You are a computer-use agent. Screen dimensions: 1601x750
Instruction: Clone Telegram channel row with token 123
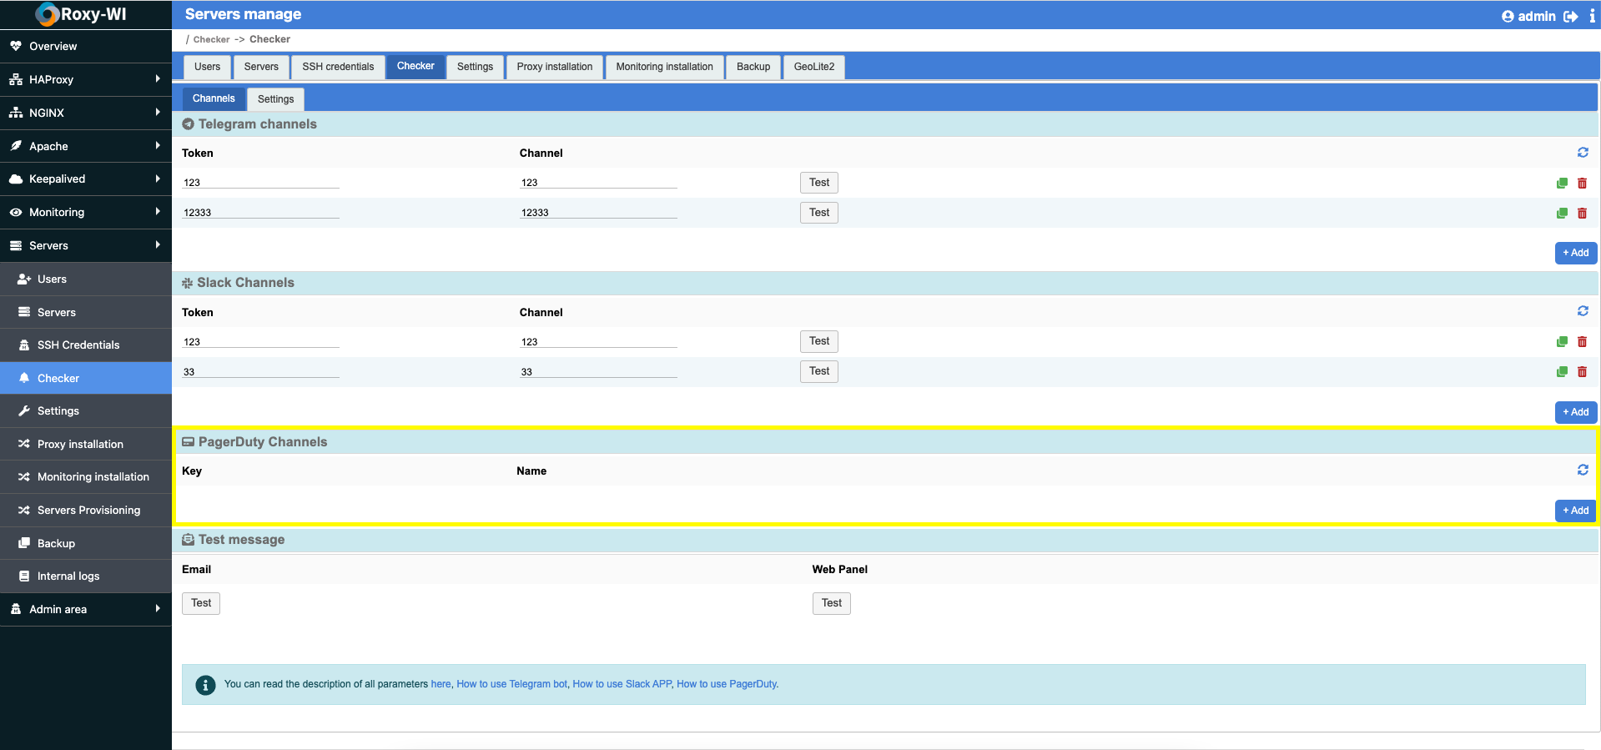tap(1562, 184)
